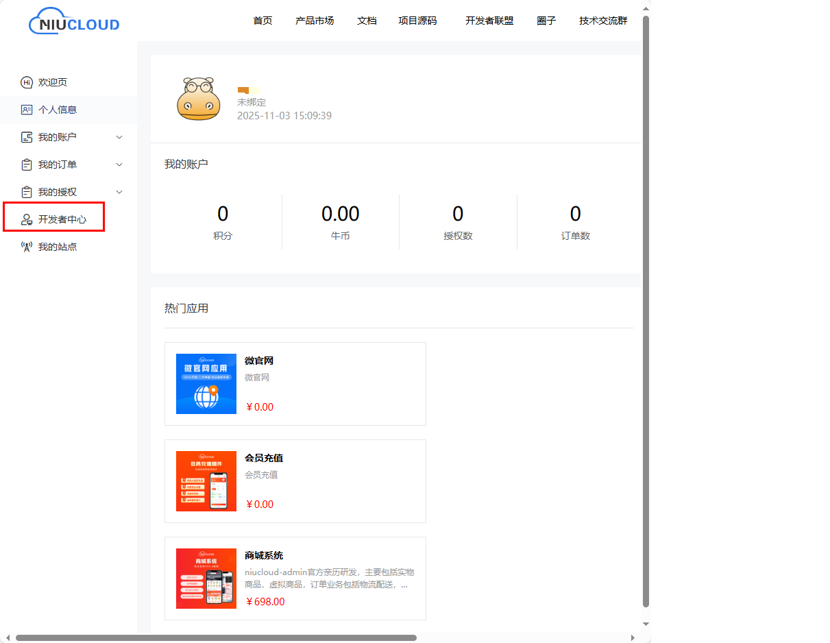
Task: Click the hippo avatar image
Action: [199, 99]
